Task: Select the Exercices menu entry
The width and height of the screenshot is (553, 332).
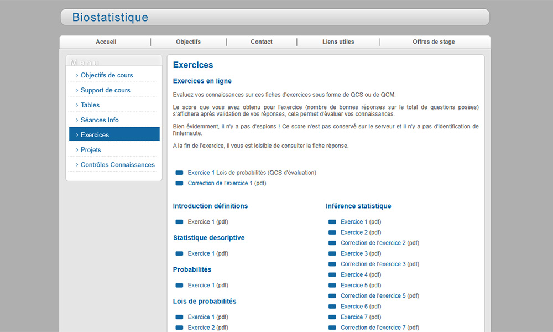Action: (95, 134)
